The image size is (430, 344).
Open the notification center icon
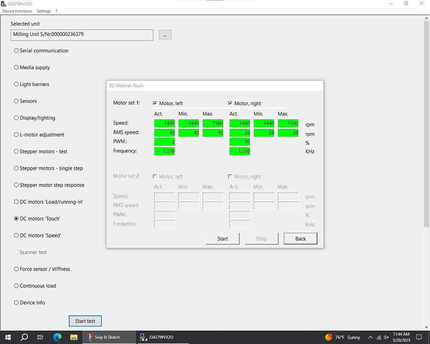point(419,337)
